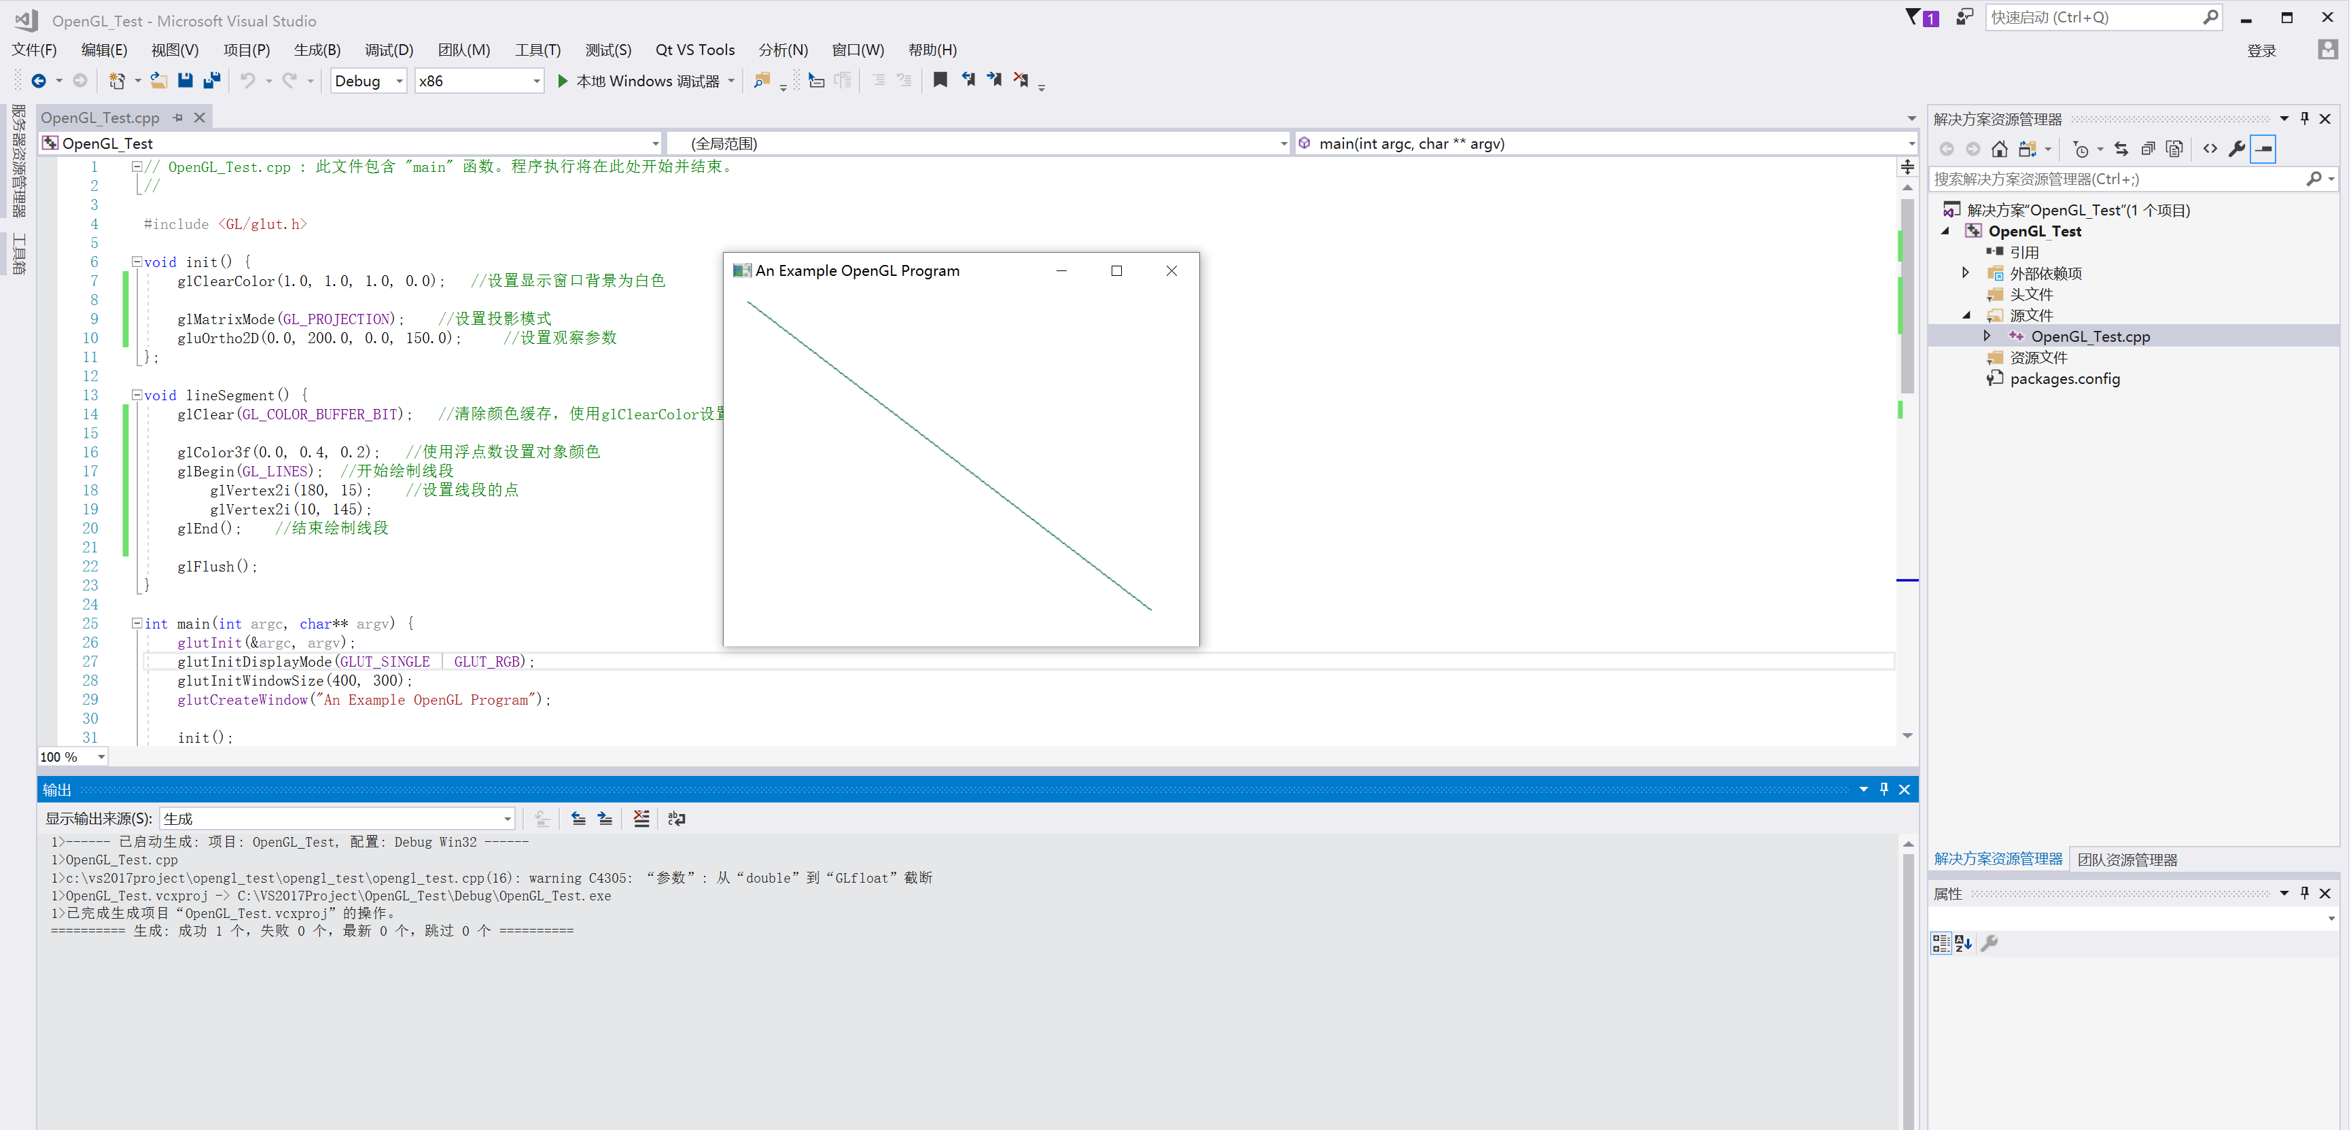Clear all output with the red X icon
2351x1130 pixels.
[641, 819]
